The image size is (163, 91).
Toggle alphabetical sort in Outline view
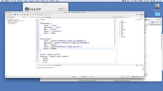[x=138, y=19]
